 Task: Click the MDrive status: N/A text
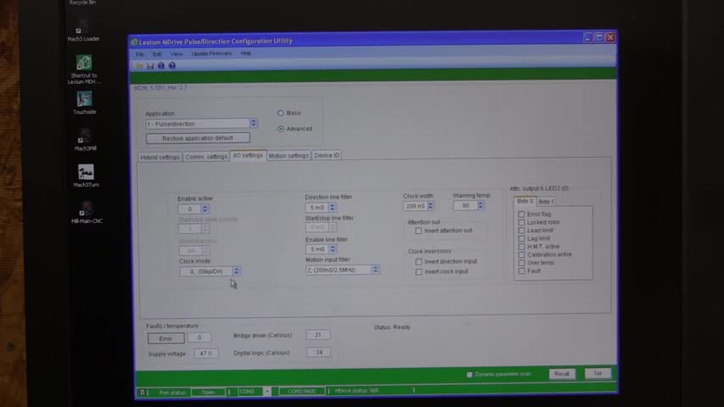tap(358, 391)
